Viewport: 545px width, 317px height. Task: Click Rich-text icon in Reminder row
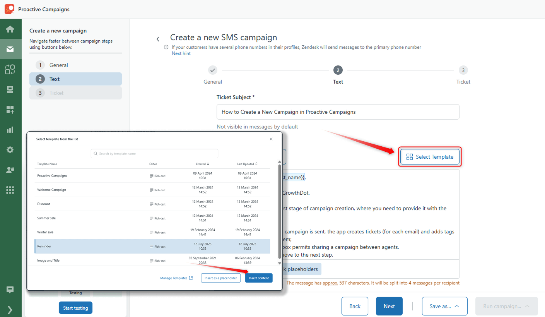152,247
